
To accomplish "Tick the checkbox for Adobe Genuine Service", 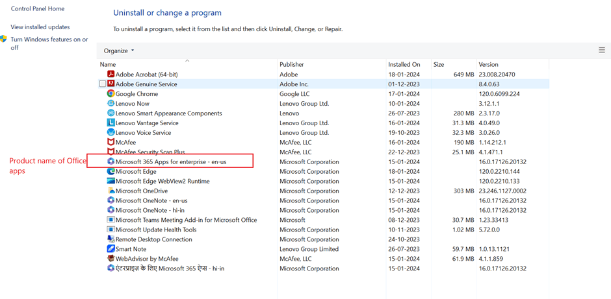I will click(x=103, y=84).
